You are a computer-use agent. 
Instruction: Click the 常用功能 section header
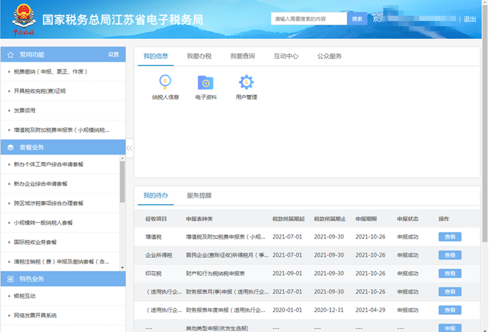(x=63, y=55)
